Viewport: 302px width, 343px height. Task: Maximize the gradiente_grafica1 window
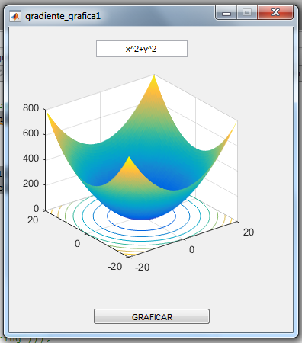[247, 12]
